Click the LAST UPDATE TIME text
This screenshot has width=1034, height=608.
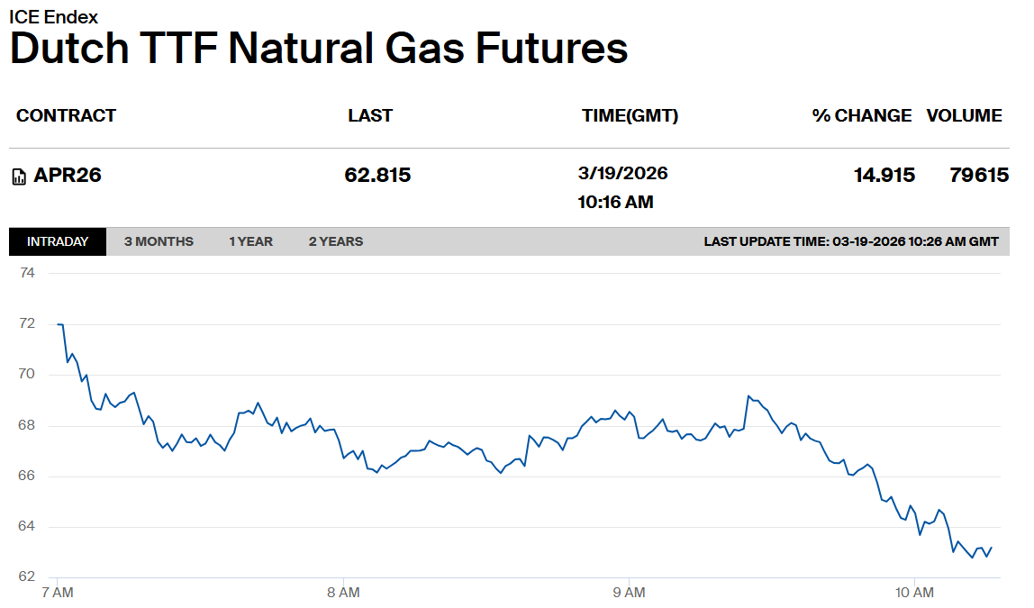851,242
